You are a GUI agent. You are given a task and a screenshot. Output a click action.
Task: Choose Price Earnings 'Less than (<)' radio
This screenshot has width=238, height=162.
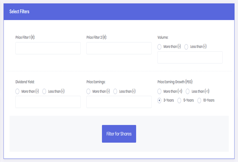115,91
